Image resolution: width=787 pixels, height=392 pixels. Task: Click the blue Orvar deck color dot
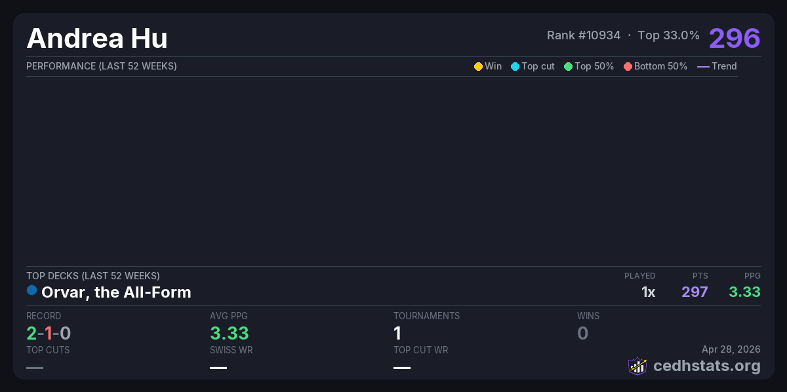[31, 290]
